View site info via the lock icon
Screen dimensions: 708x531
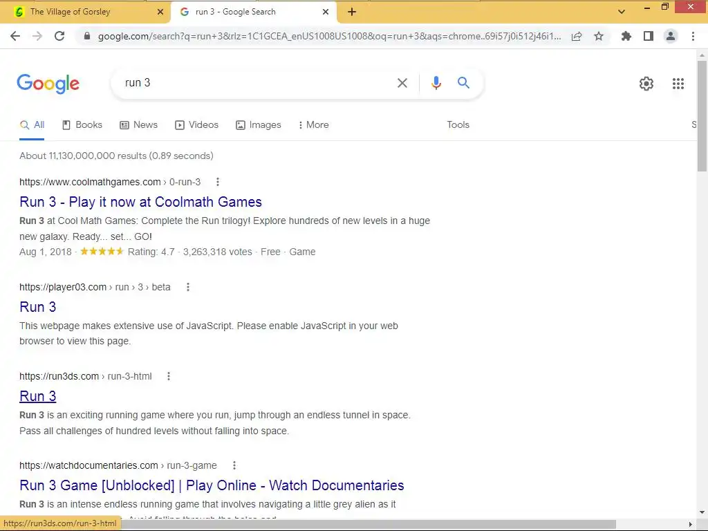point(87,36)
